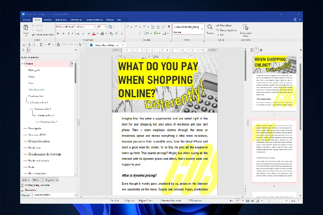Click Pincel de formato brush tool
The width and height of the screenshot is (323, 215).
tap(43, 35)
